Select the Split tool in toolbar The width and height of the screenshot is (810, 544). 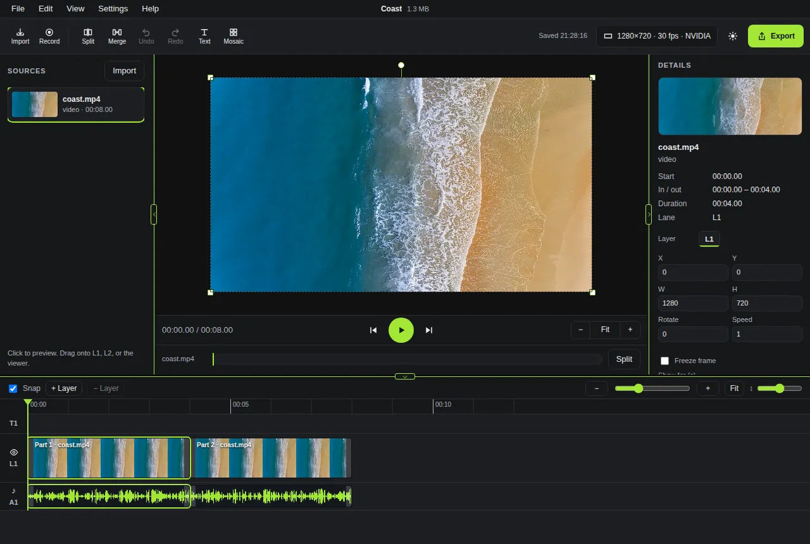[88, 36]
